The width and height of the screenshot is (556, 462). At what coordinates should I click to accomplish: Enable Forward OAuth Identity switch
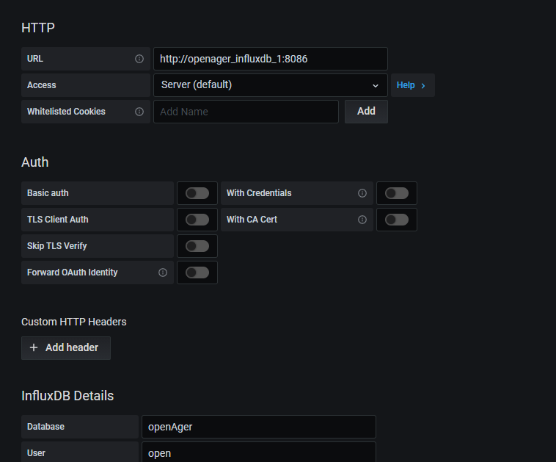pyautogui.click(x=197, y=272)
